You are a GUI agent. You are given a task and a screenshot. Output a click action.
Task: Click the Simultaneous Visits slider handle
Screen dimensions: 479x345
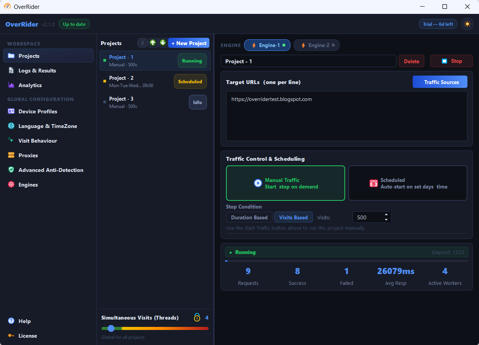111,328
